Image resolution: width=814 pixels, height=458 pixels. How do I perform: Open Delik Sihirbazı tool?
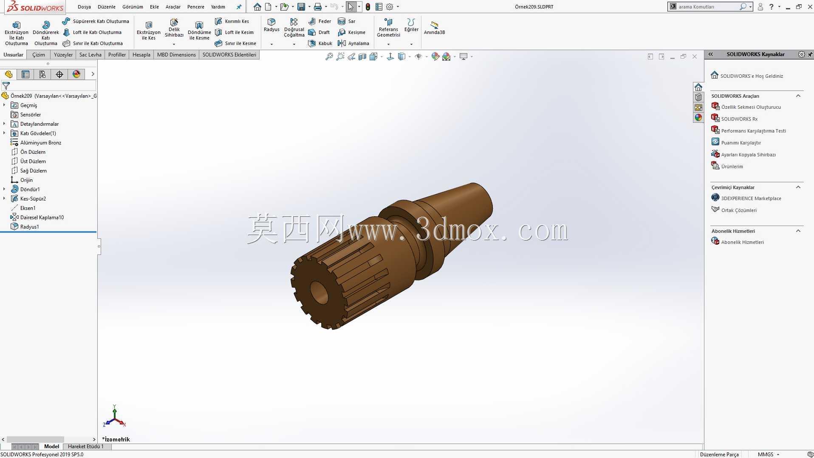click(x=174, y=28)
